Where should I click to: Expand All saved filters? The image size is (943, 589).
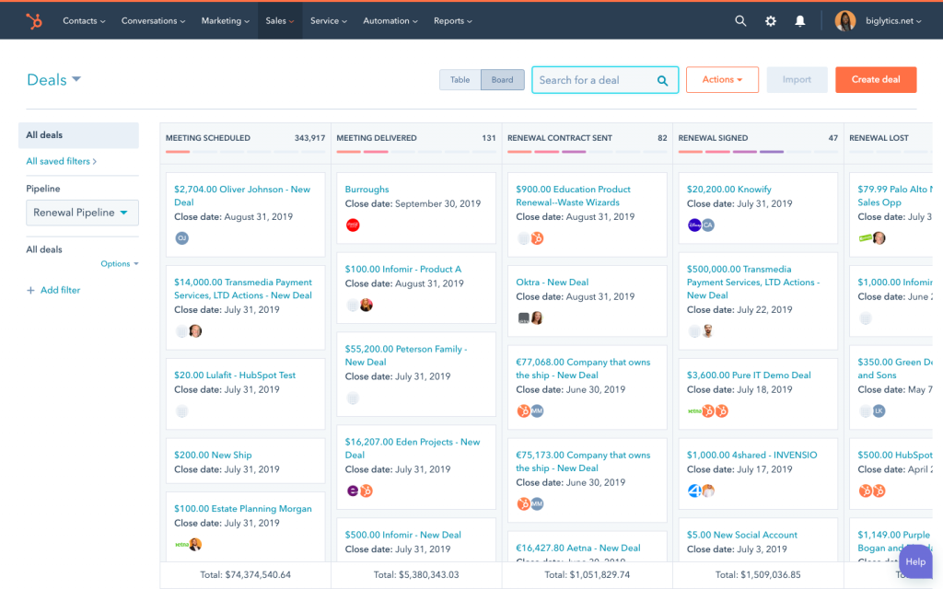62,161
